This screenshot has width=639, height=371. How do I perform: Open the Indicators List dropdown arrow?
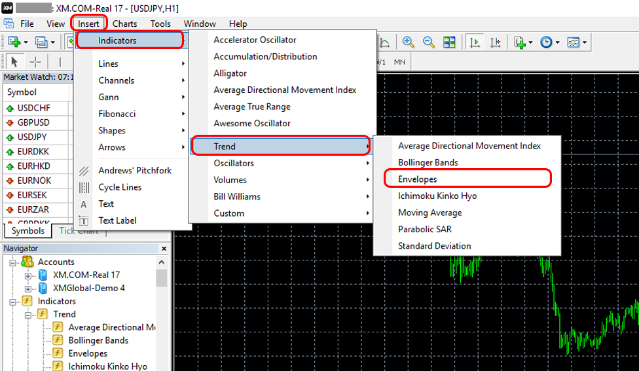point(530,43)
